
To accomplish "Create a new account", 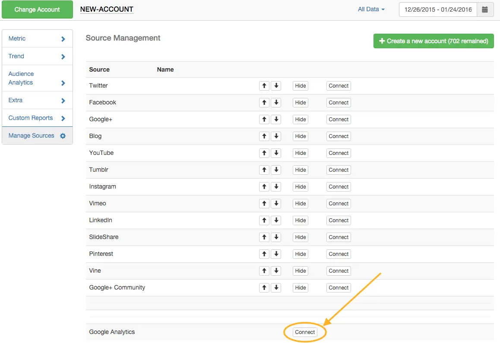I will [x=433, y=41].
